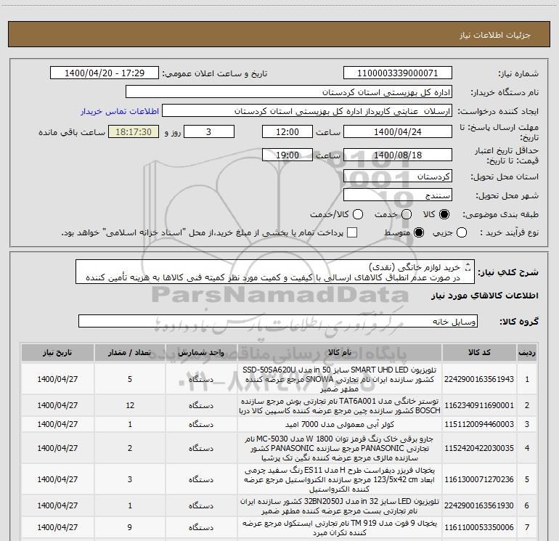Viewport: 559px width, 541px height.
Task: Choose the جزیی purchase type option
Action: click(461, 232)
